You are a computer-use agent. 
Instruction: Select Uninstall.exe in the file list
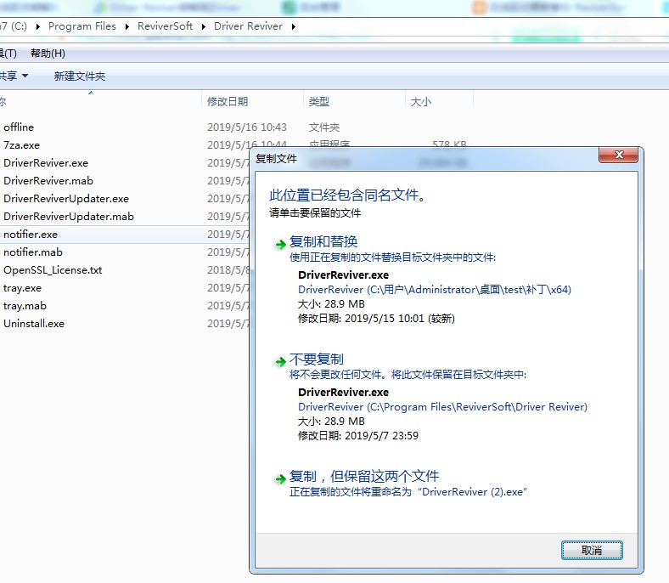point(34,324)
